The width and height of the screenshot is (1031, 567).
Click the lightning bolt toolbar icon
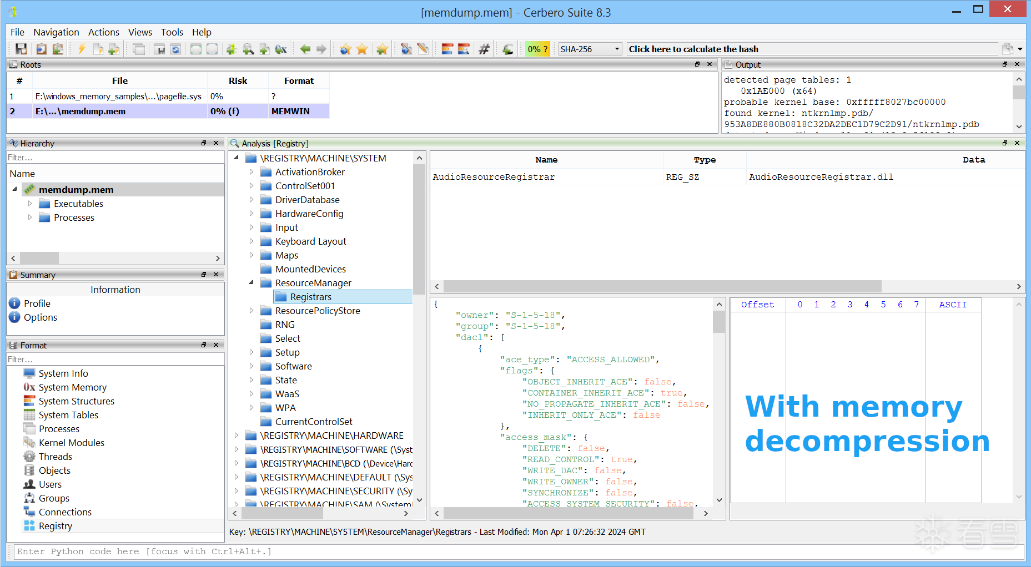point(82,49)
